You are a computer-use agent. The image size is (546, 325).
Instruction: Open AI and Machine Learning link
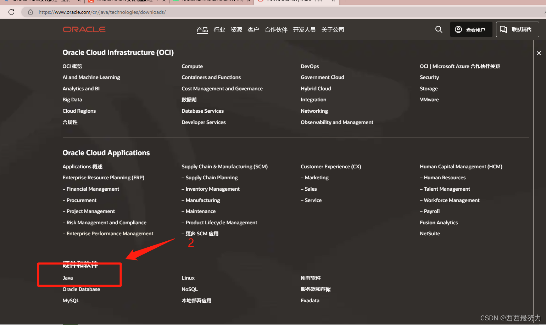[x=91, y=77]
